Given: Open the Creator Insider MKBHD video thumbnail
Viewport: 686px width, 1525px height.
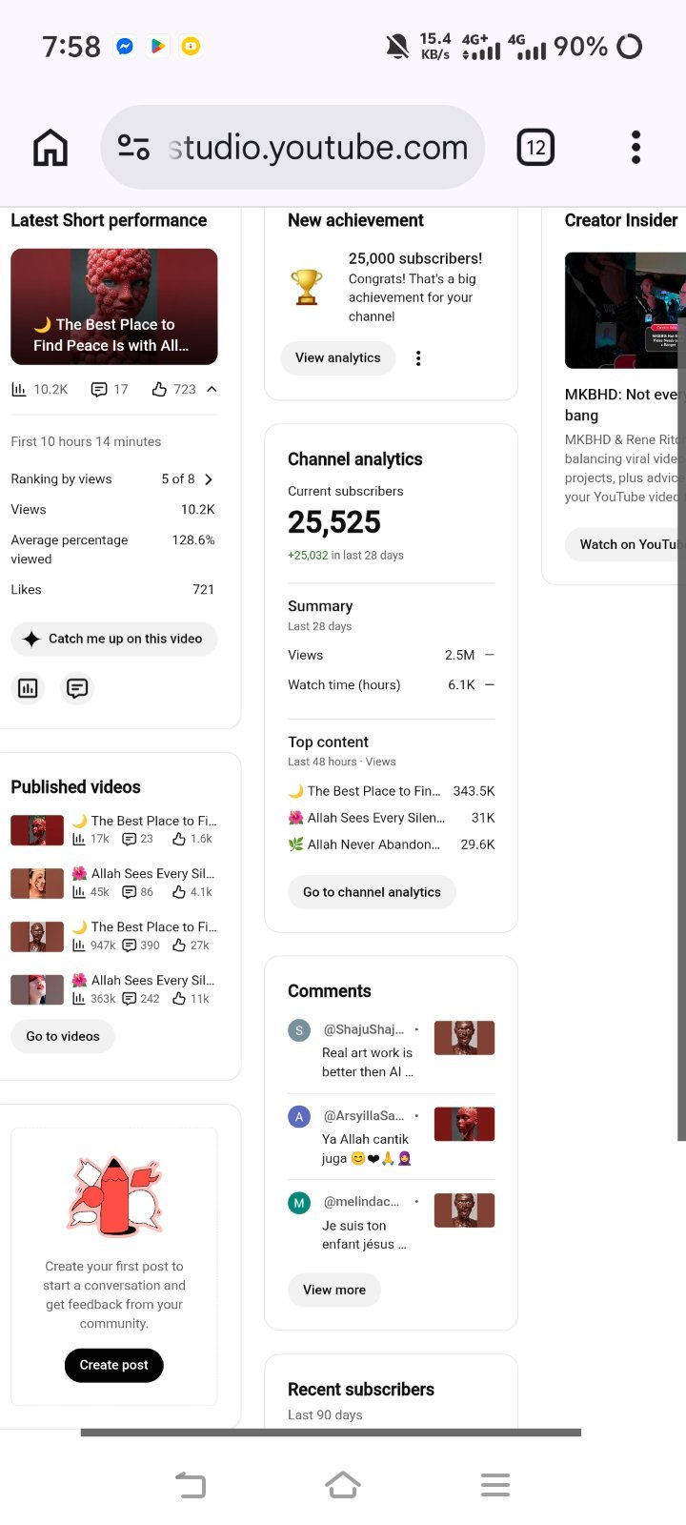Looking at the screenshot, I should (x=625, y=310).
